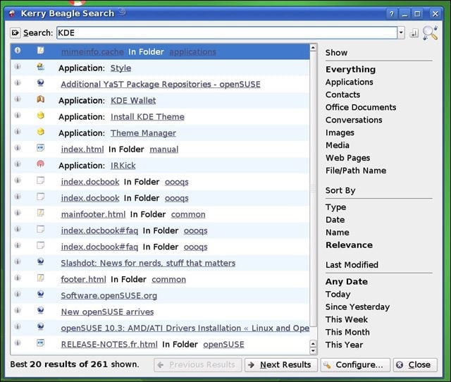Screen dimensions: 451x382
Task: Click info icon on KDE Wallet row
Action: (18, 99)
